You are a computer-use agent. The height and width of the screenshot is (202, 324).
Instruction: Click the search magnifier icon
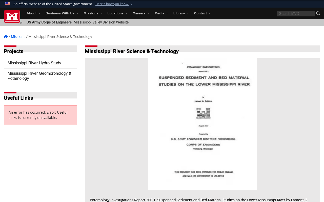tap(318, 13)
